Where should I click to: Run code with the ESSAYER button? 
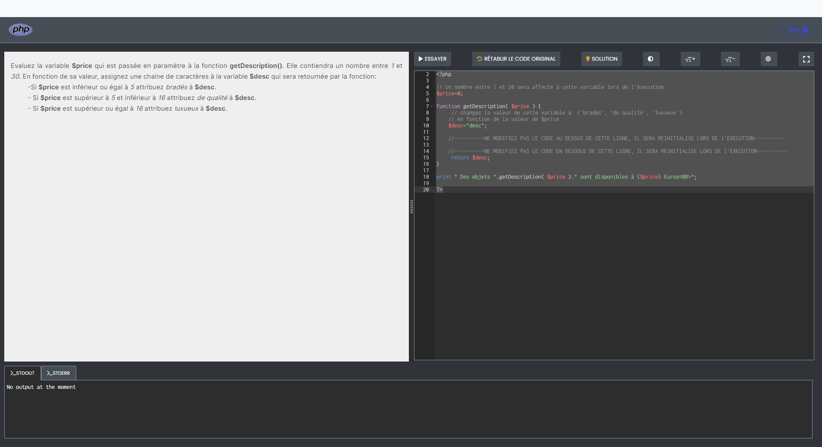pyautogui.click(x=432, y=59)
